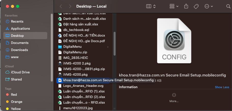Open Downloads in the sidebar

25,50
